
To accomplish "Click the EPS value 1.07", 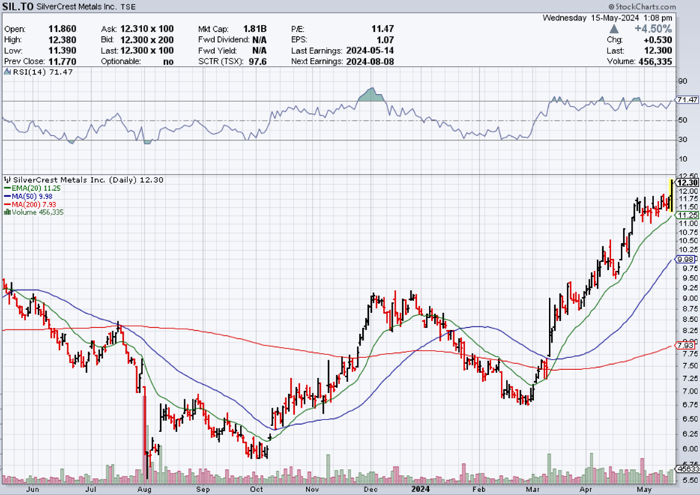I will pos(385,40).
